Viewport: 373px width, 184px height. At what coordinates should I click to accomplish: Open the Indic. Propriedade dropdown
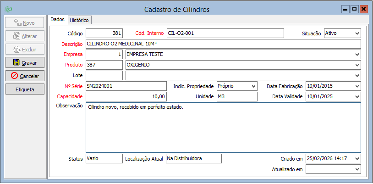tap(253, 86)
